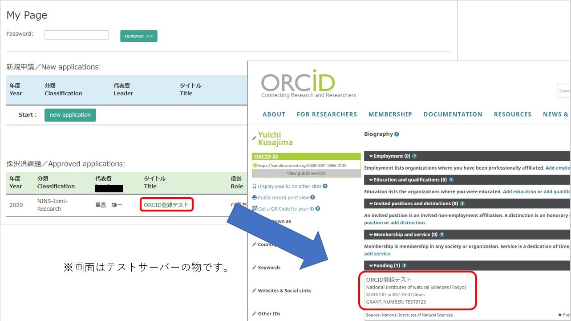
Task: Click the Add education link
Action: click(x=519, y=192)
